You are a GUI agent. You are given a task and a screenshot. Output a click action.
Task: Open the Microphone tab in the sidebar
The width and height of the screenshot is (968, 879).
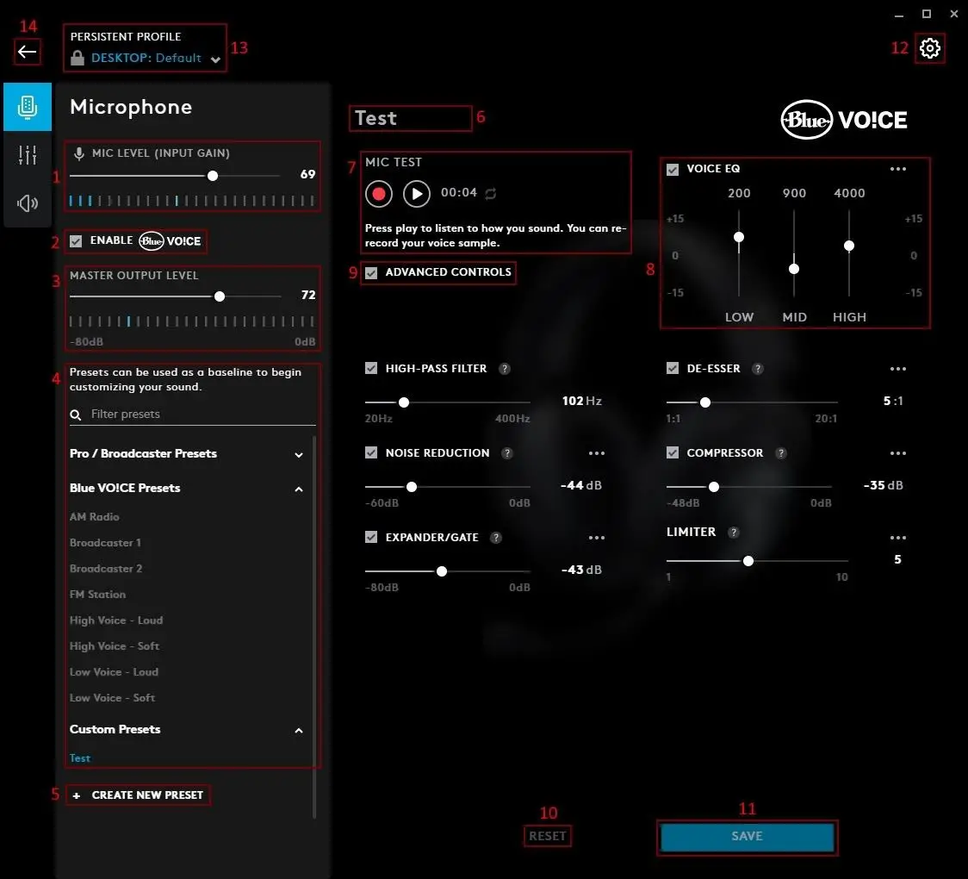click(x=28, y=107)
